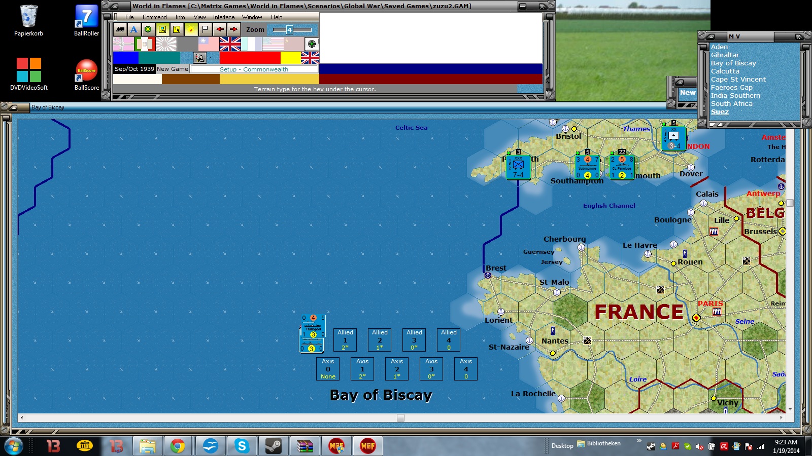
Task: Click the blue letter A labels icon
Action: [x=134, y=29]
